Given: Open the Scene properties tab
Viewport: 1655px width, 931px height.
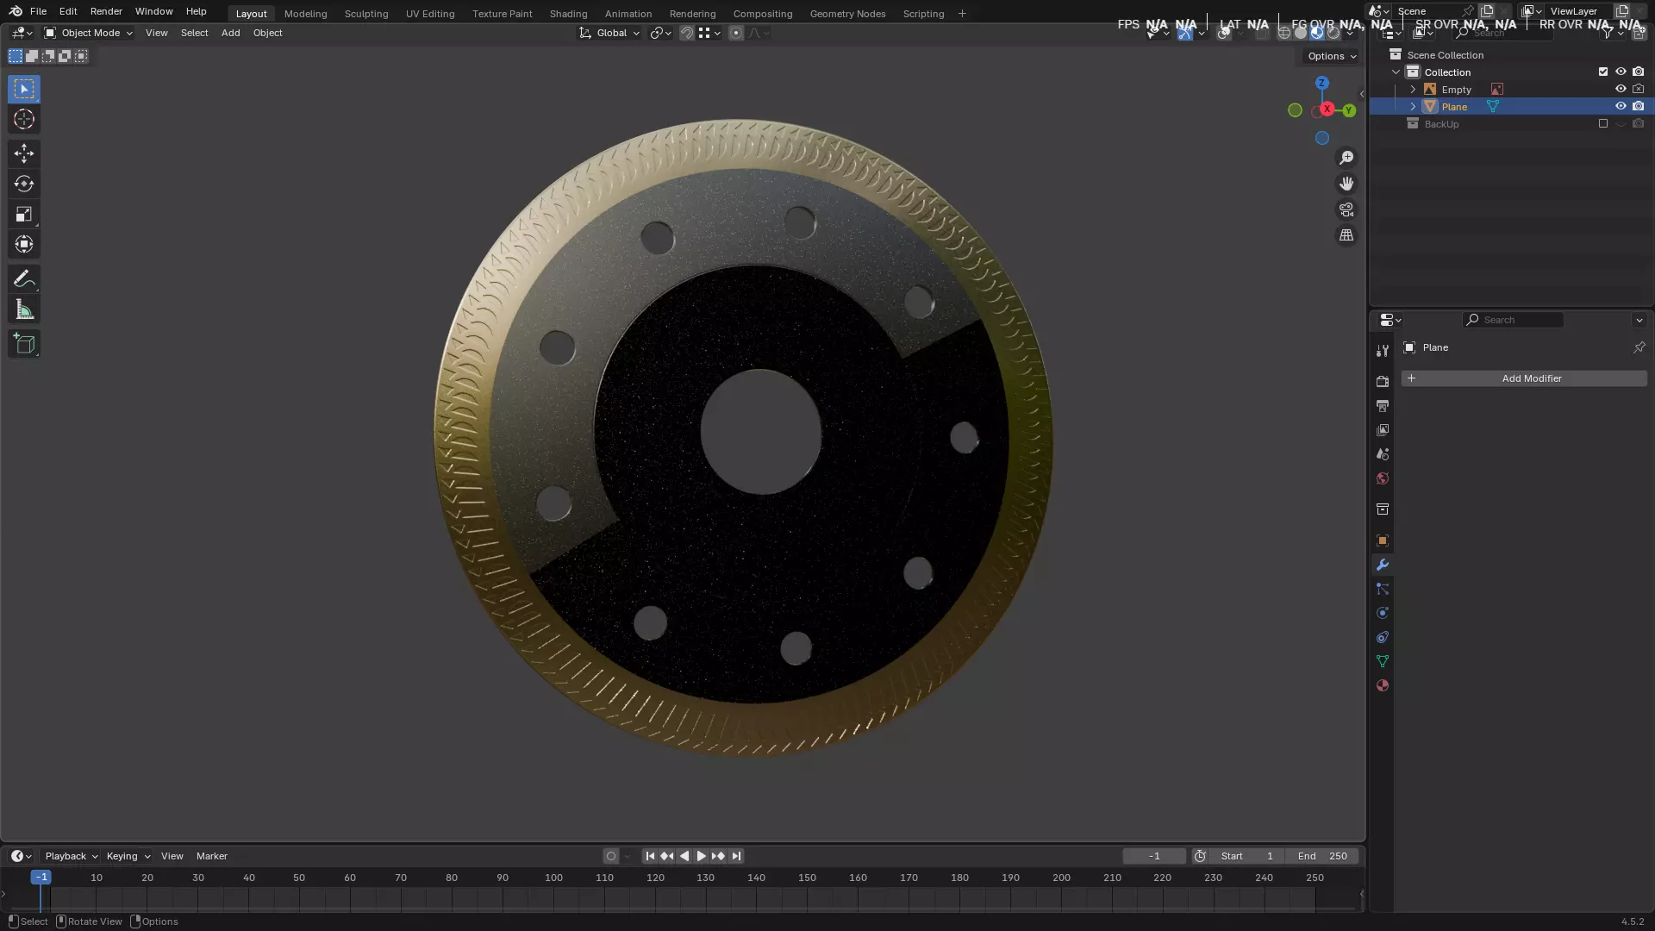Looking at the screenshot, I should [1383, 453].
